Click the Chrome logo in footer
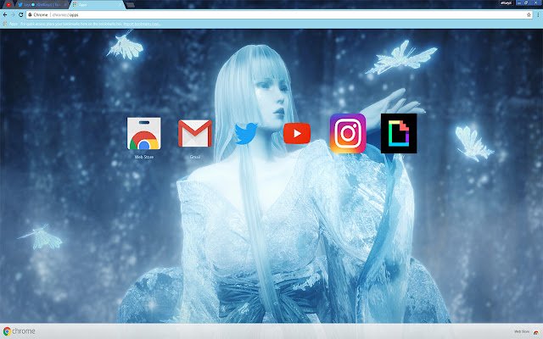This screenshot has width=543, height=339. click(20, 331)
